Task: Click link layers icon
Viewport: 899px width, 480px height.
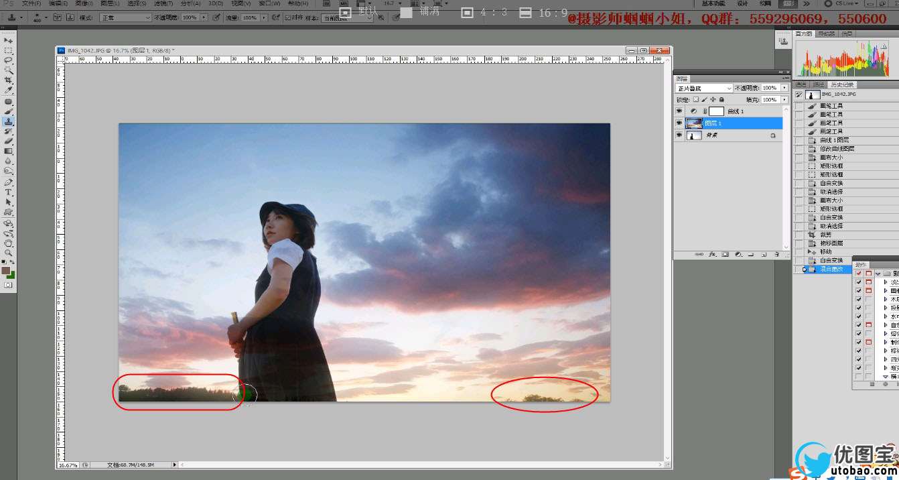Action: click(x=699, y=254)
